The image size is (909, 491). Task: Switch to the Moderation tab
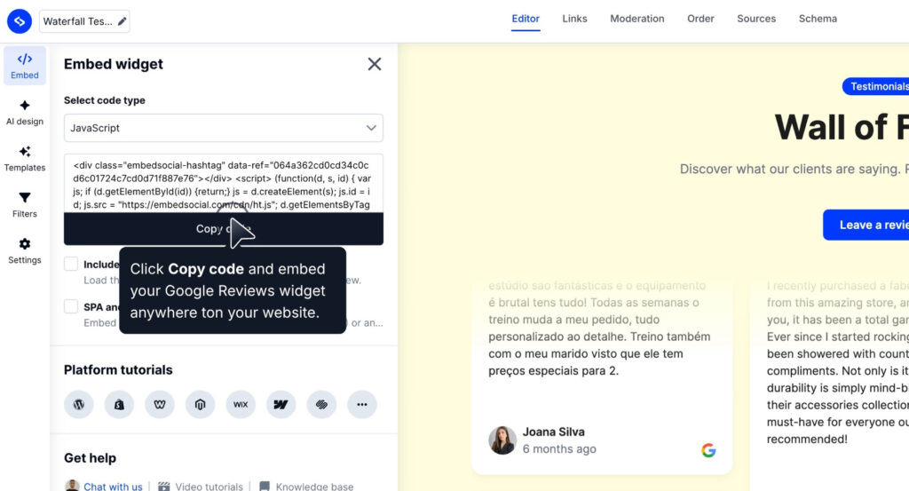pos(637,19)
